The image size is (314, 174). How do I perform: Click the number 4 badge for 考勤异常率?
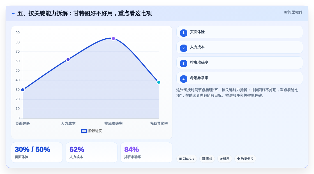(x=183, y=79)
